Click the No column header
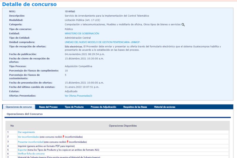Image resolution: width=237 pixels, height=158 pixels. [x=12, y=126]
